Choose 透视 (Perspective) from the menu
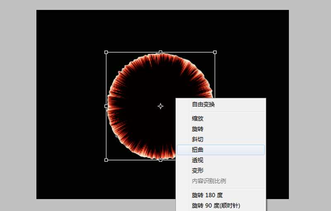The image size is (331, 211). click(x=198, y=160)
